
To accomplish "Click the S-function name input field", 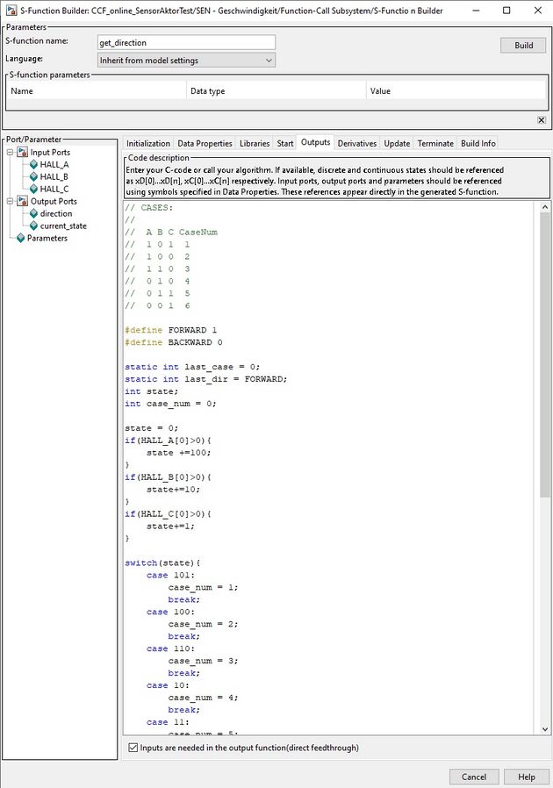I will coord(186,42).
